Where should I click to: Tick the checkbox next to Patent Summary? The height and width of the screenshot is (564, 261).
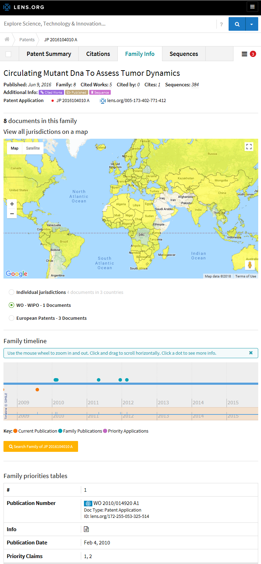click(x=8, y=54)
